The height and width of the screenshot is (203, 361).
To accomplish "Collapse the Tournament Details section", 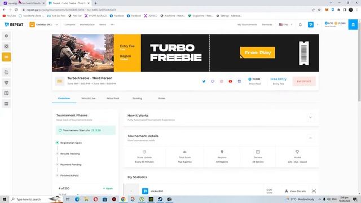I will pyautogui.click(x=310, y=138).
